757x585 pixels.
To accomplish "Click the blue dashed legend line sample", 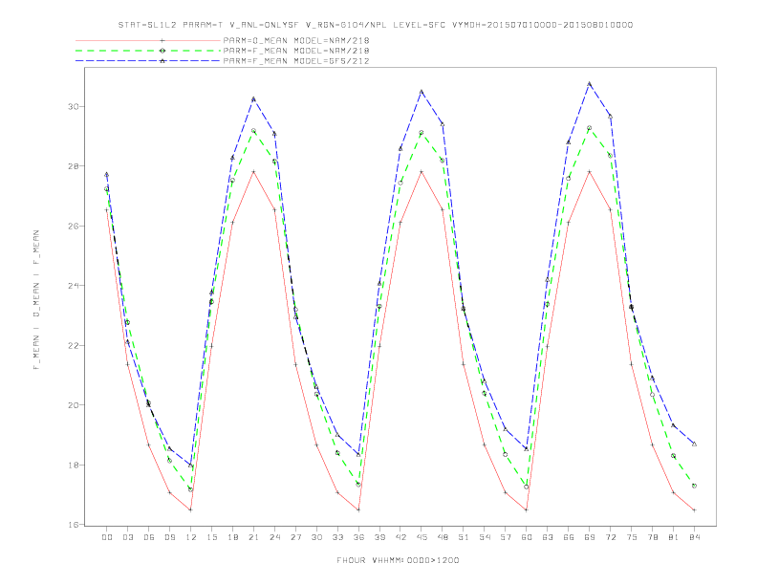I will pyautogui.click(x=148, y=61).
